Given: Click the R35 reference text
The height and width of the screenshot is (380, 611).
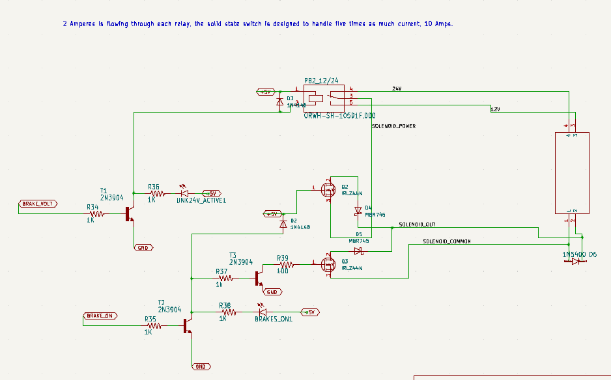Looking at the screenshot, I should point(150,319).
